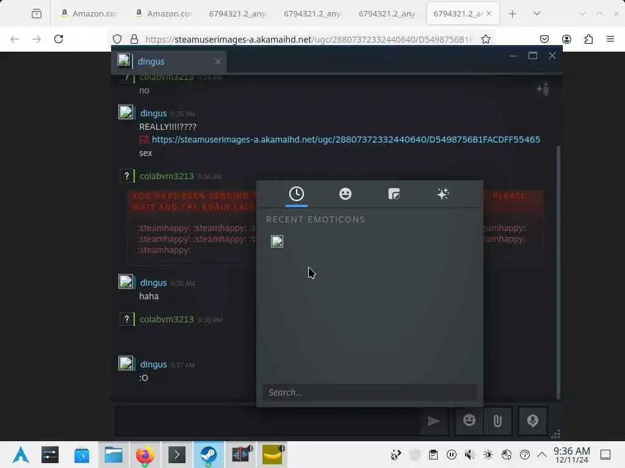Image resolution: width=625 pixels, height=468 pixels.
Task: Open the clipboard tray icon
Action: pos(433,455)
